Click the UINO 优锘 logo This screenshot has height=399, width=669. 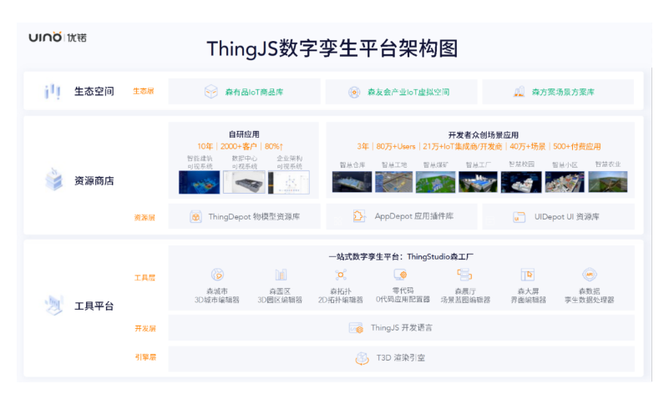[58, 38]
